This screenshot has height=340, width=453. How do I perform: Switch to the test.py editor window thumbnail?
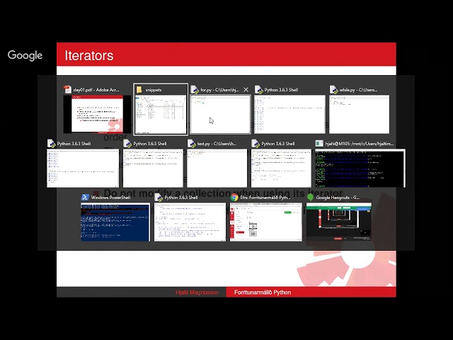[217, 168]
